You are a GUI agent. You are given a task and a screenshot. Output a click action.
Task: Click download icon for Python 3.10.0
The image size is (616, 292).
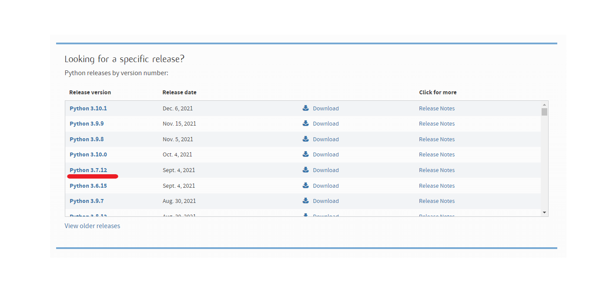click(305, 154)
